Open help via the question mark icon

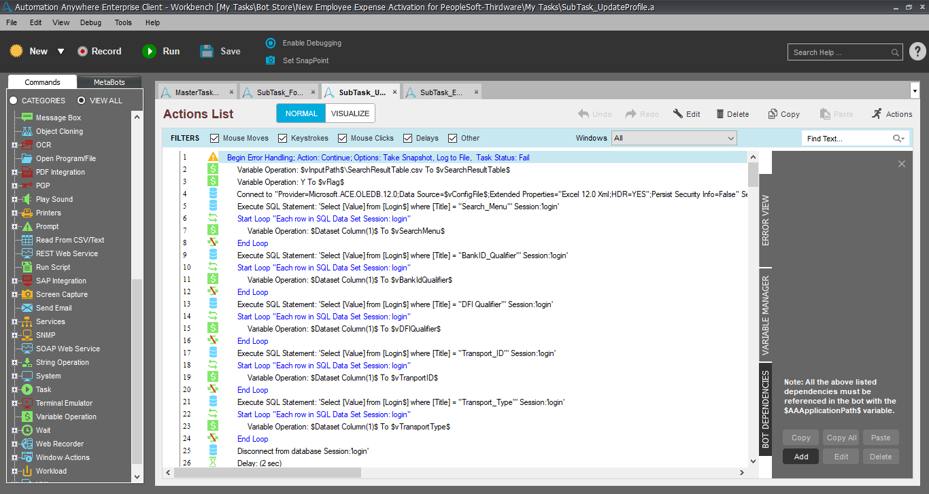917,52
